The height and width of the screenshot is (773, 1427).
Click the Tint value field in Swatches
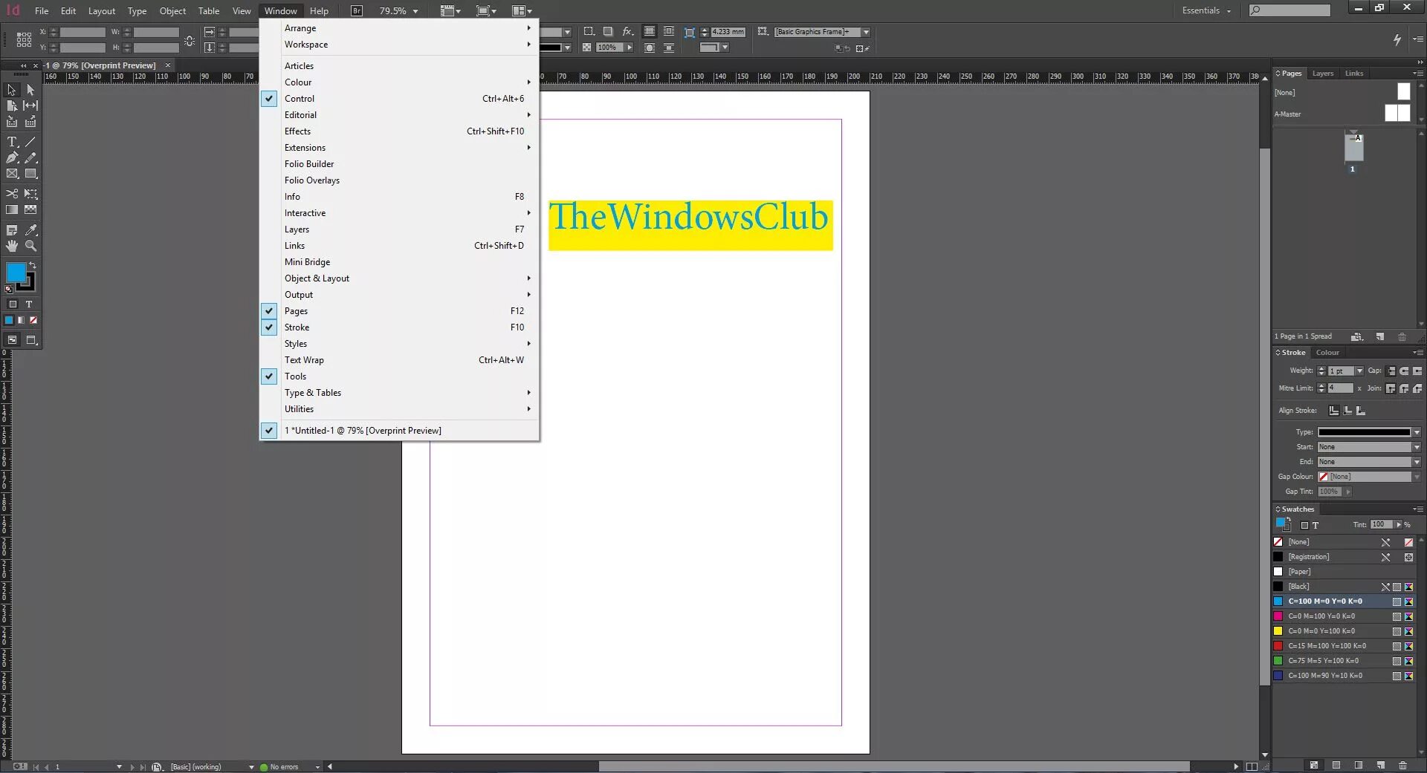click(x=1381, y=525)
